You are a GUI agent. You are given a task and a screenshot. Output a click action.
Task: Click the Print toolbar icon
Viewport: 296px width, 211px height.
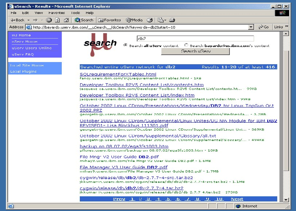(x=172, y=20)
